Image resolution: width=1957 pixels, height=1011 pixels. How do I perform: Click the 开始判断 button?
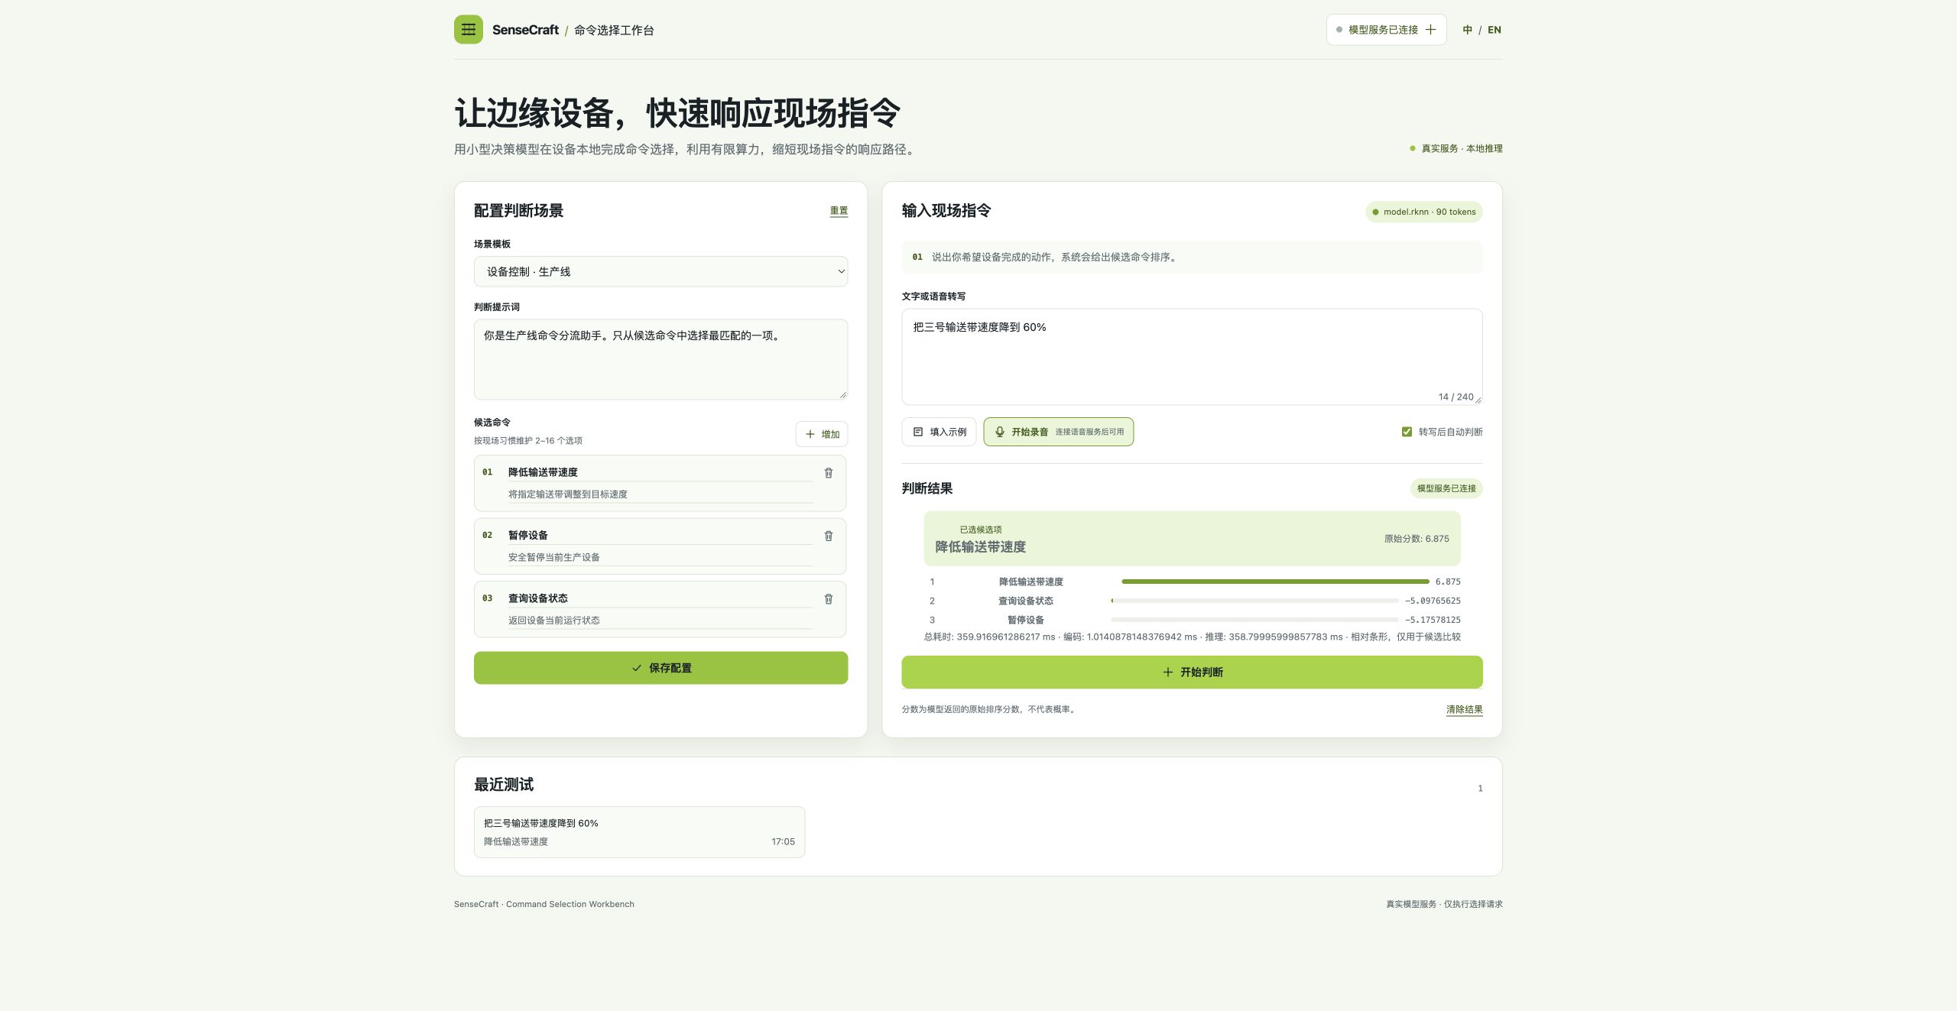pos(1192,672)
